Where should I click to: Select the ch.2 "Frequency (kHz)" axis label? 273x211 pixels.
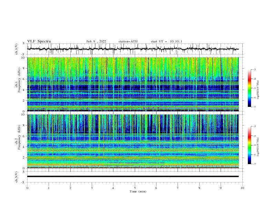point(19,137)
